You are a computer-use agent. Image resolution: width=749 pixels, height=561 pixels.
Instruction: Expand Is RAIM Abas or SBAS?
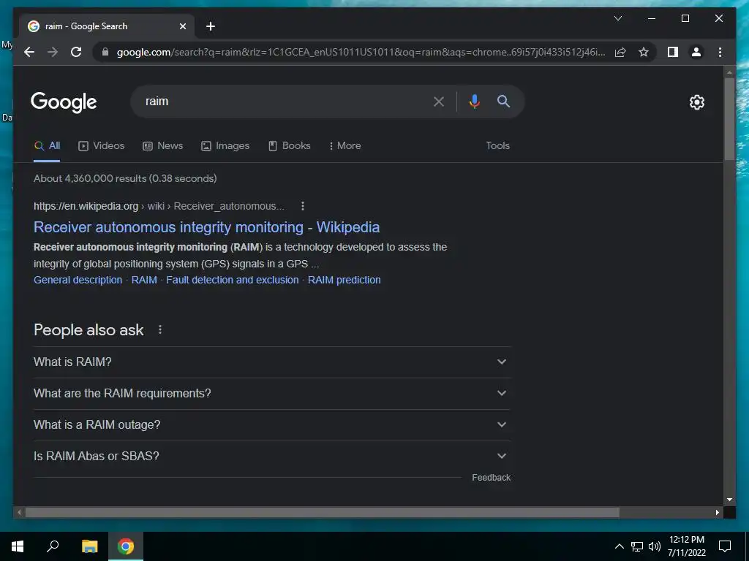click(272, 457)
